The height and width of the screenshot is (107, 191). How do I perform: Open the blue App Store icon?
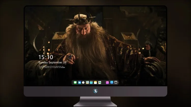[112, 82]
